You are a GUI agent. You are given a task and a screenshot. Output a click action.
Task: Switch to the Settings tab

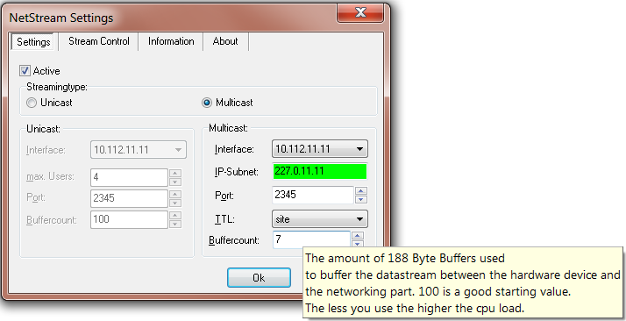pyautogui.click(x=33, y=41)
